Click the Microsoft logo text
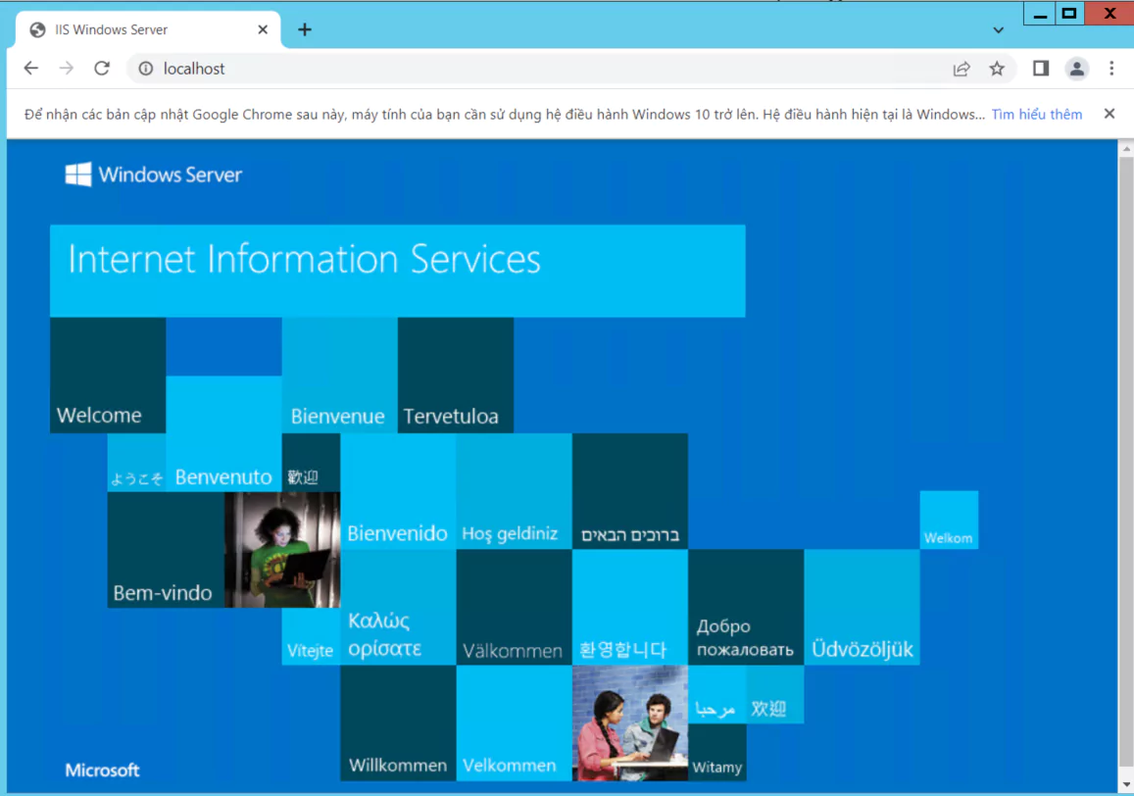Screen dimensions: 1134x796 click(x=102, y=770)
